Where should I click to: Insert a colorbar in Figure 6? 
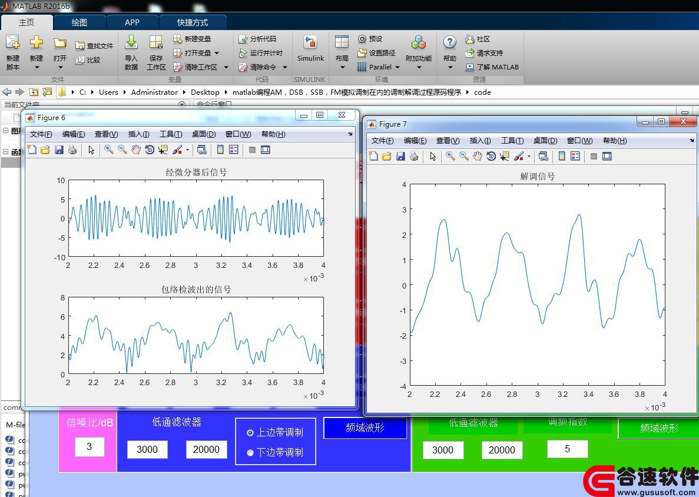[x=220, y=150]
